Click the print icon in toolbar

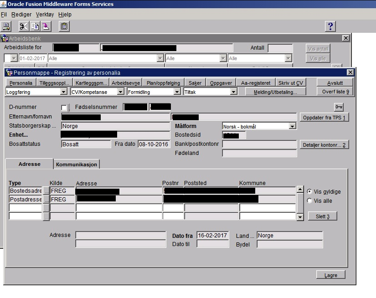[x=6, y=26]
